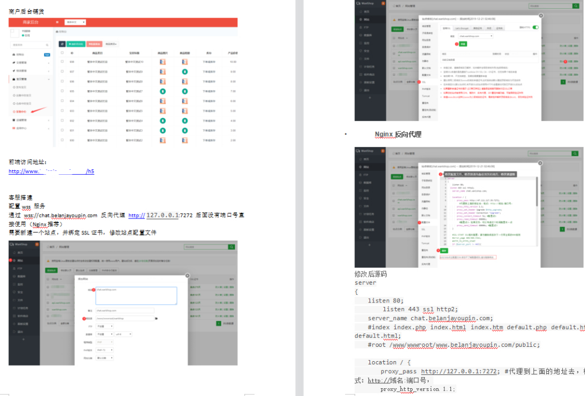Click the green search icon in the SSL screenshot
The height and width of the screenshot is (396, 585).
tap(577, 6)
